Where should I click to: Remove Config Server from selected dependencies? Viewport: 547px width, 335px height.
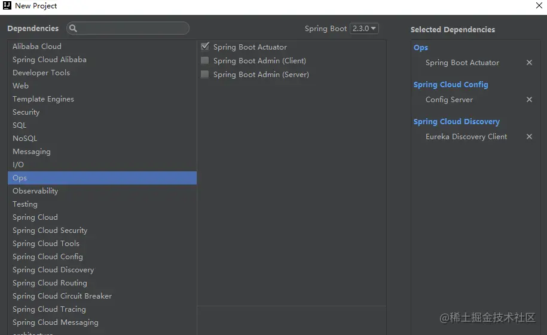click(x=529, y=100)
